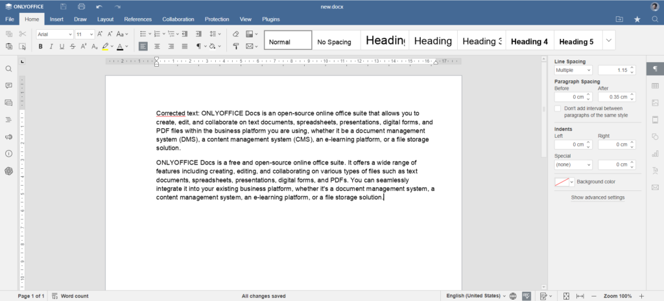664x301 pixels.
Task: Save the document via the diskette icon
Action: 63,6
